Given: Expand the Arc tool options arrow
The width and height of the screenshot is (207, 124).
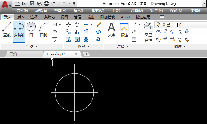Looking at the screenshot, I should pos(44,39).
